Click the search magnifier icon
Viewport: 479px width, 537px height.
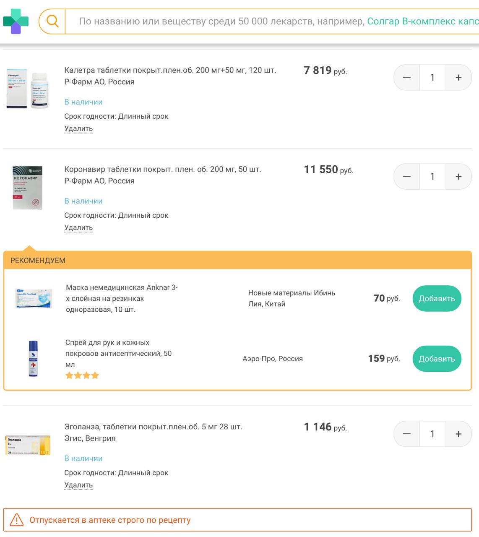tap(52, 21)
